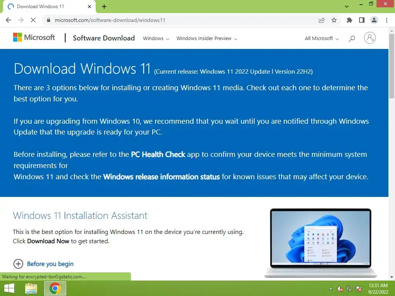Open Chrome three-dot menu
Image resolution: width=395 pixels, height=296 pixels.
coord(387,20)
